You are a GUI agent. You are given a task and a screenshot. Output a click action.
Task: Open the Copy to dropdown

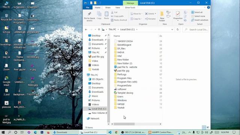click(x=136, y=19)
